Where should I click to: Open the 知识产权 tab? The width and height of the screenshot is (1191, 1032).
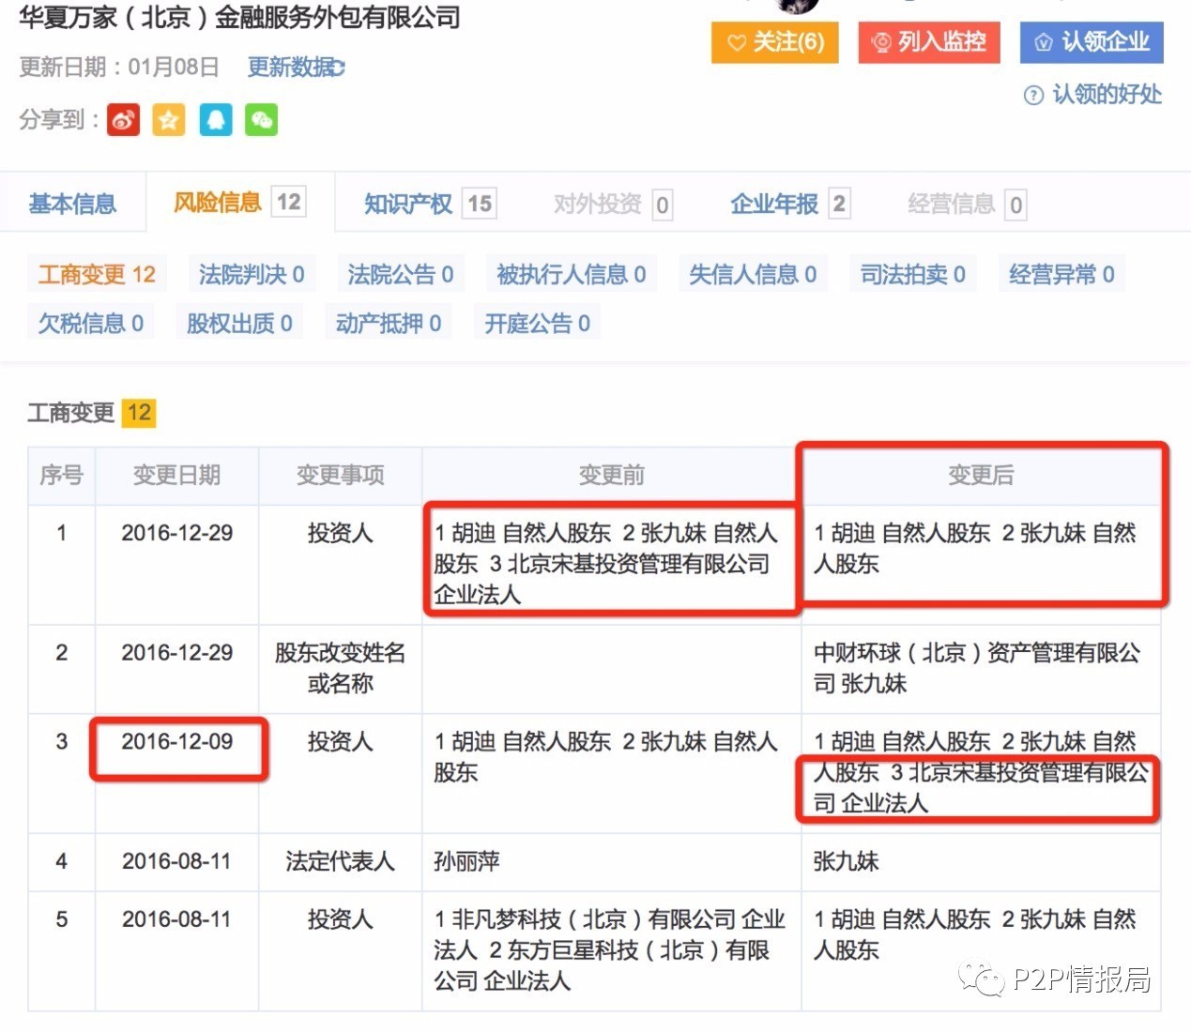pyautogui.click(x=430, y=204)
